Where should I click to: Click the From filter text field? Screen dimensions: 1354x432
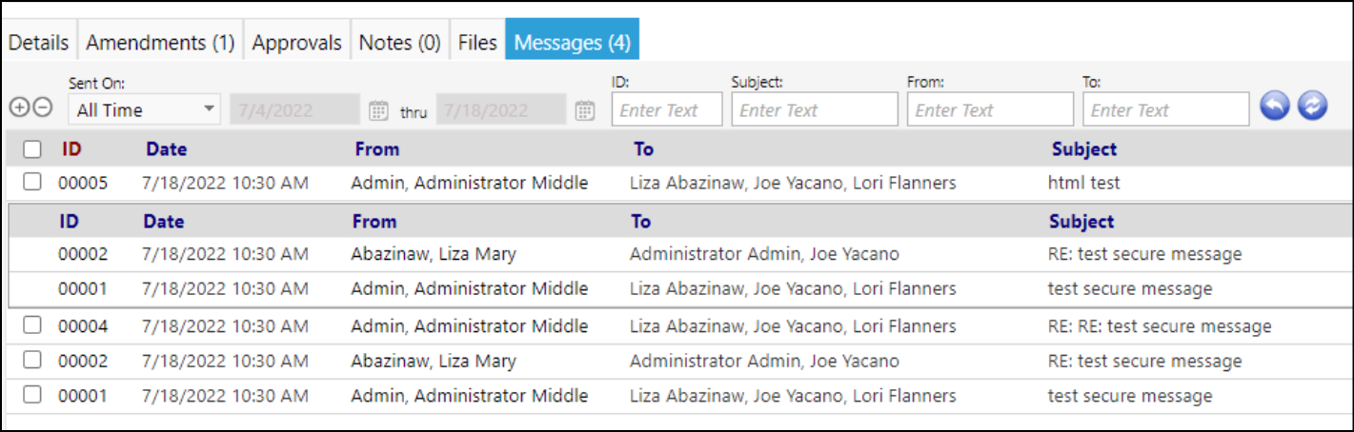click(990, 109)
